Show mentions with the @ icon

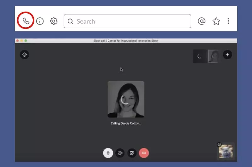[201, 21]
